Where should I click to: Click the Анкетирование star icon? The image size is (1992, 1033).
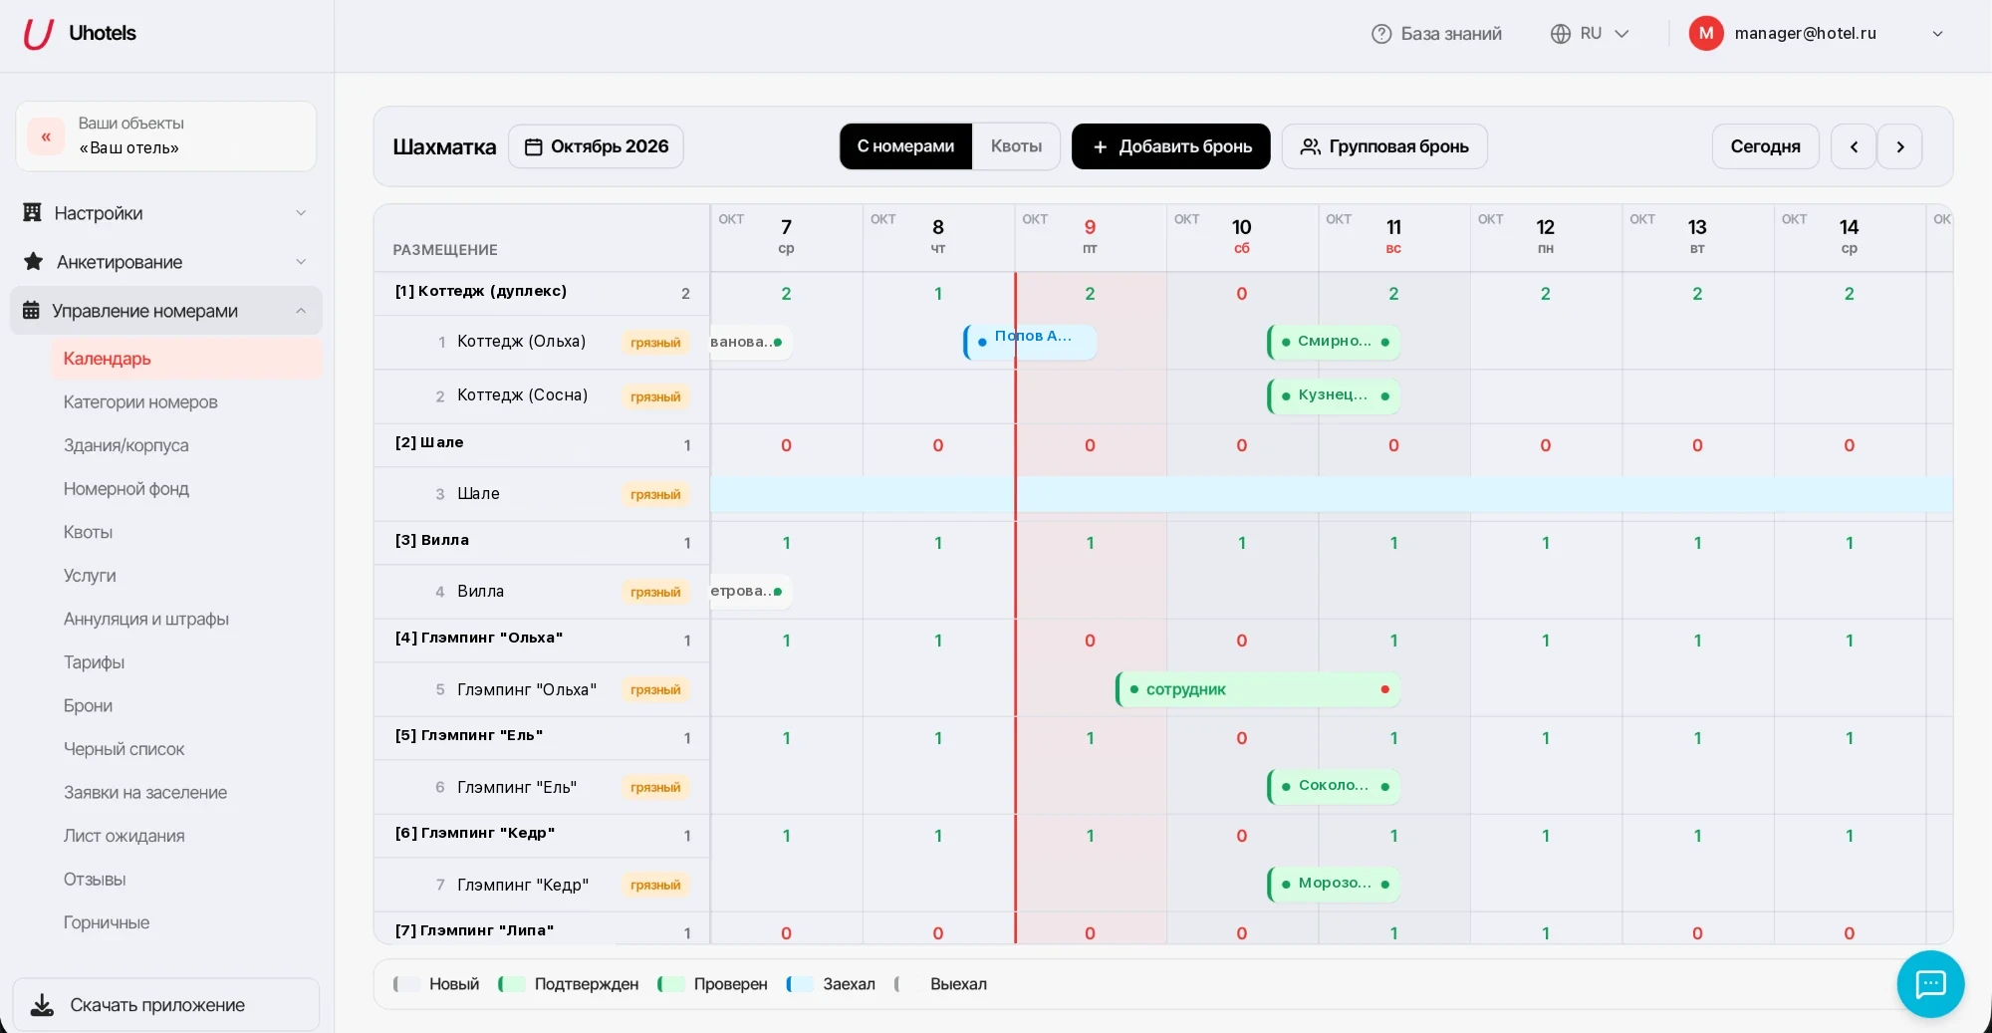pos(33,261)
